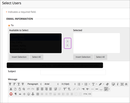The height and width of the screenshot is (103, 130).
Task: Cut the selected message text with scissors icon
Action: pyautogui.click(x=11, y=89)
